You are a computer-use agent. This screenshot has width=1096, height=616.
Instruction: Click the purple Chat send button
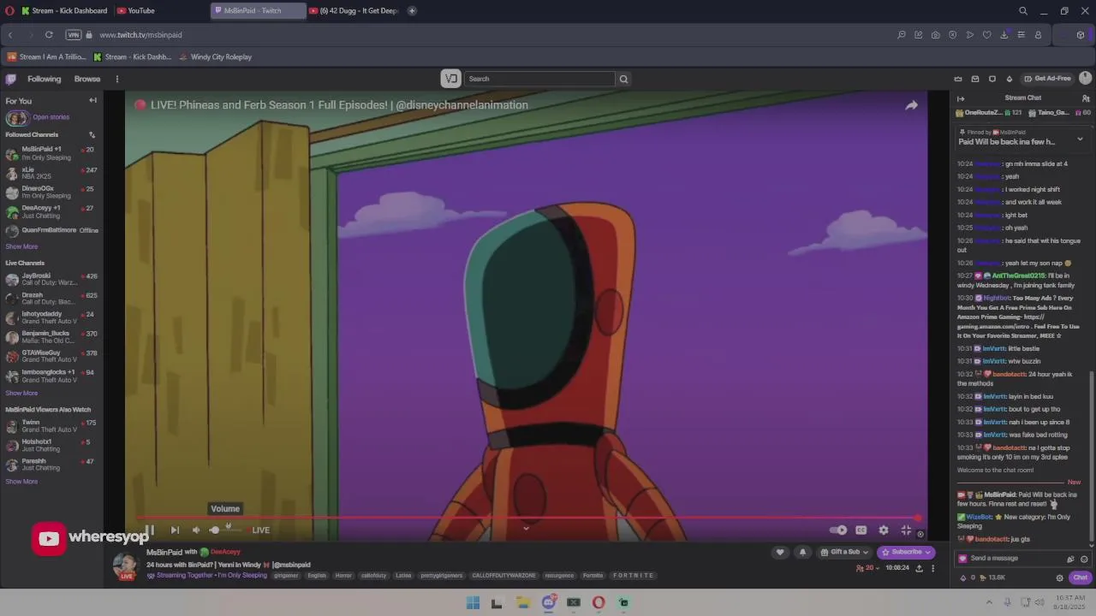click(1081, 577)
